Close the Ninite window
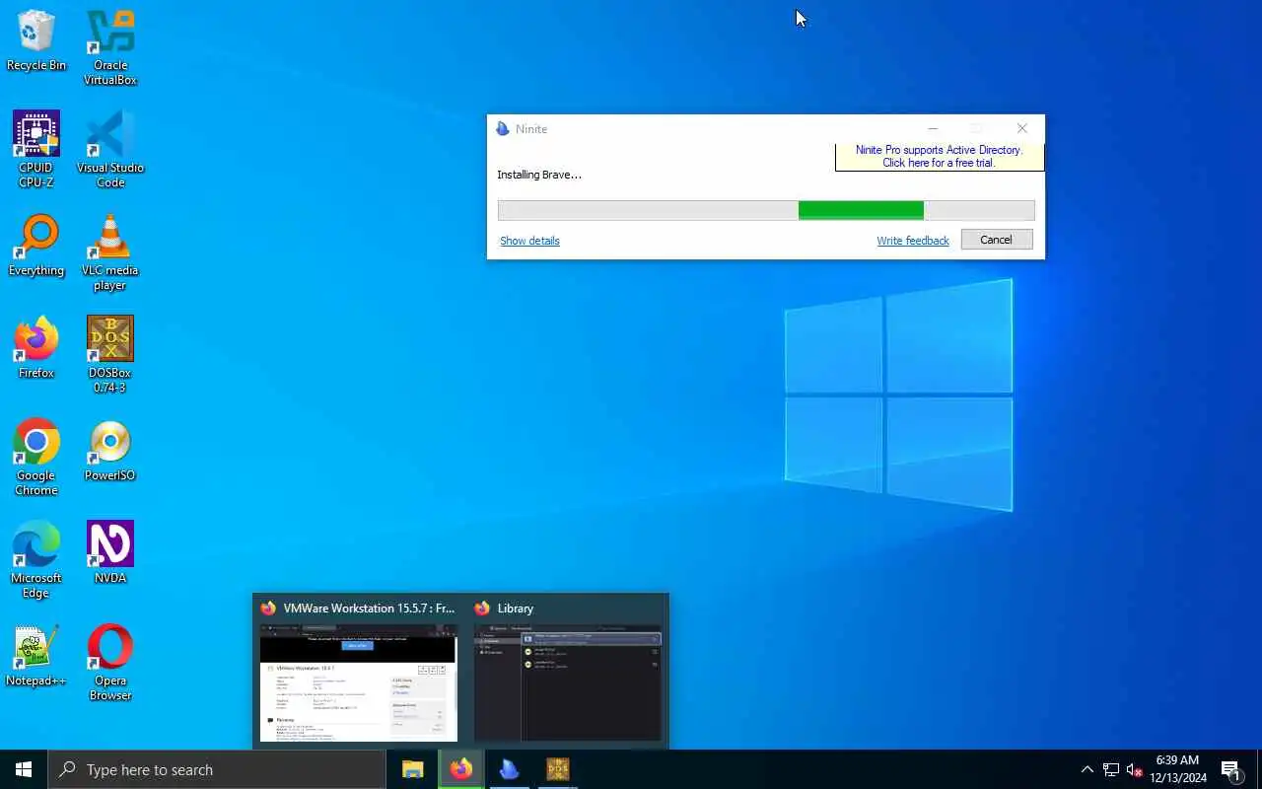 click(1021, 129)
